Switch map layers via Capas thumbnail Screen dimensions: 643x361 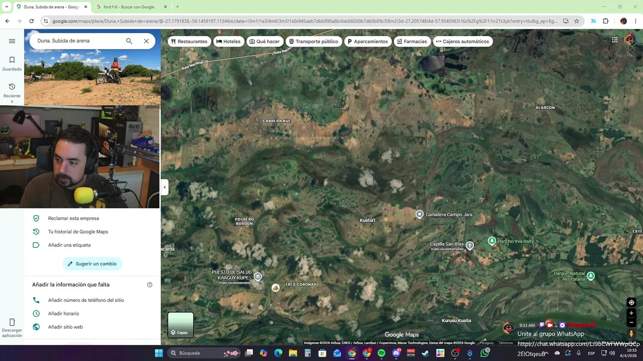[x=180, y=325]
